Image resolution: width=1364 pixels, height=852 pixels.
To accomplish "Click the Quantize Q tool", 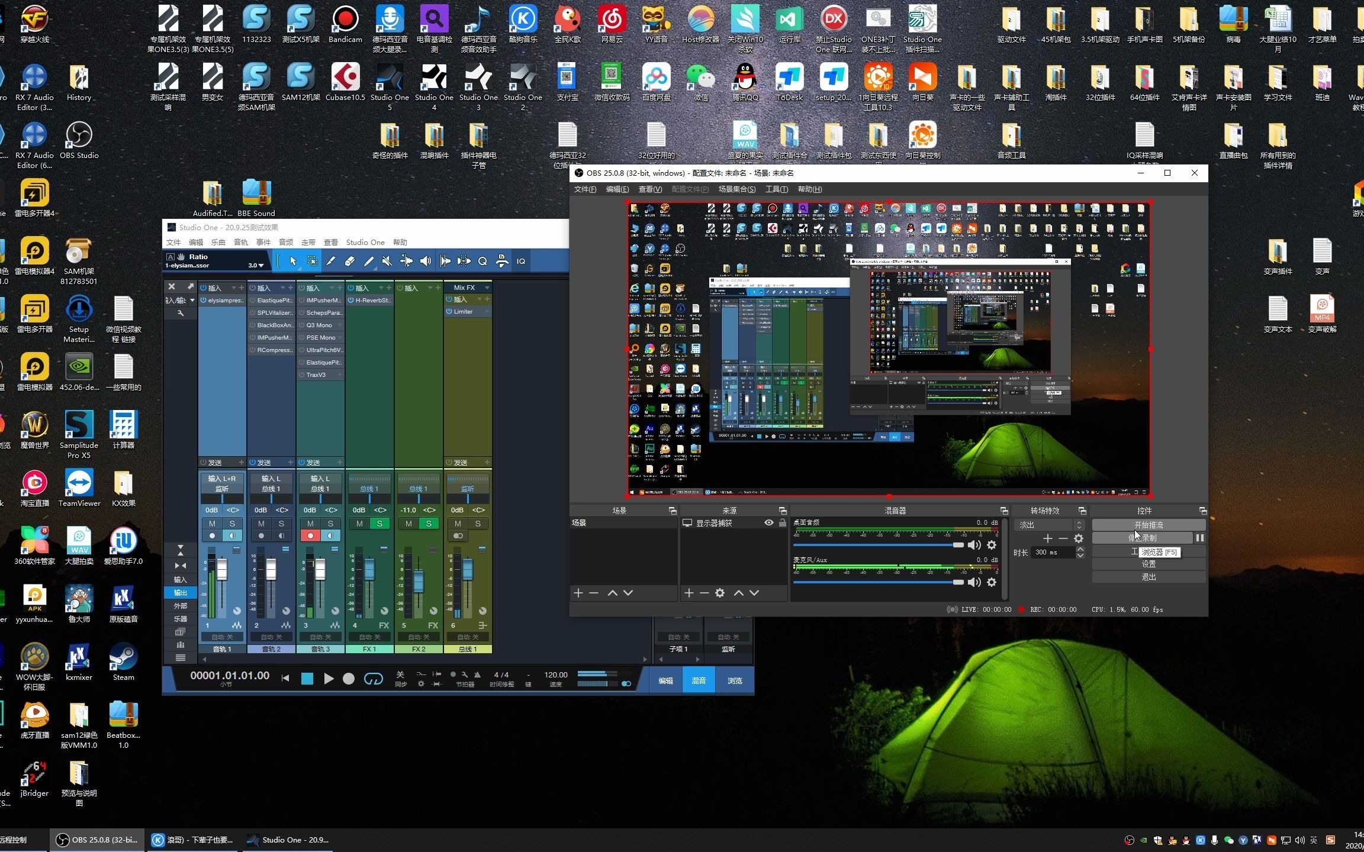I will [482, 261].
